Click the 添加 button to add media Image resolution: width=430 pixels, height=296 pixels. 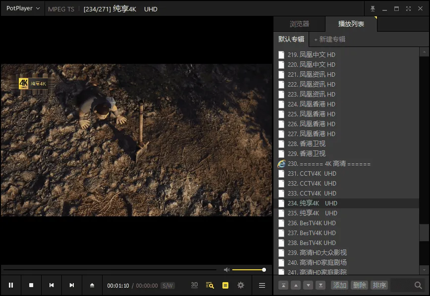(339, 285)
